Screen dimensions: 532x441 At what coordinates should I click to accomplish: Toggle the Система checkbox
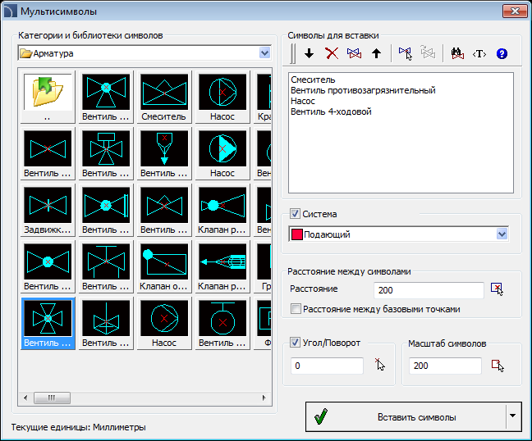tap(295, 214)
